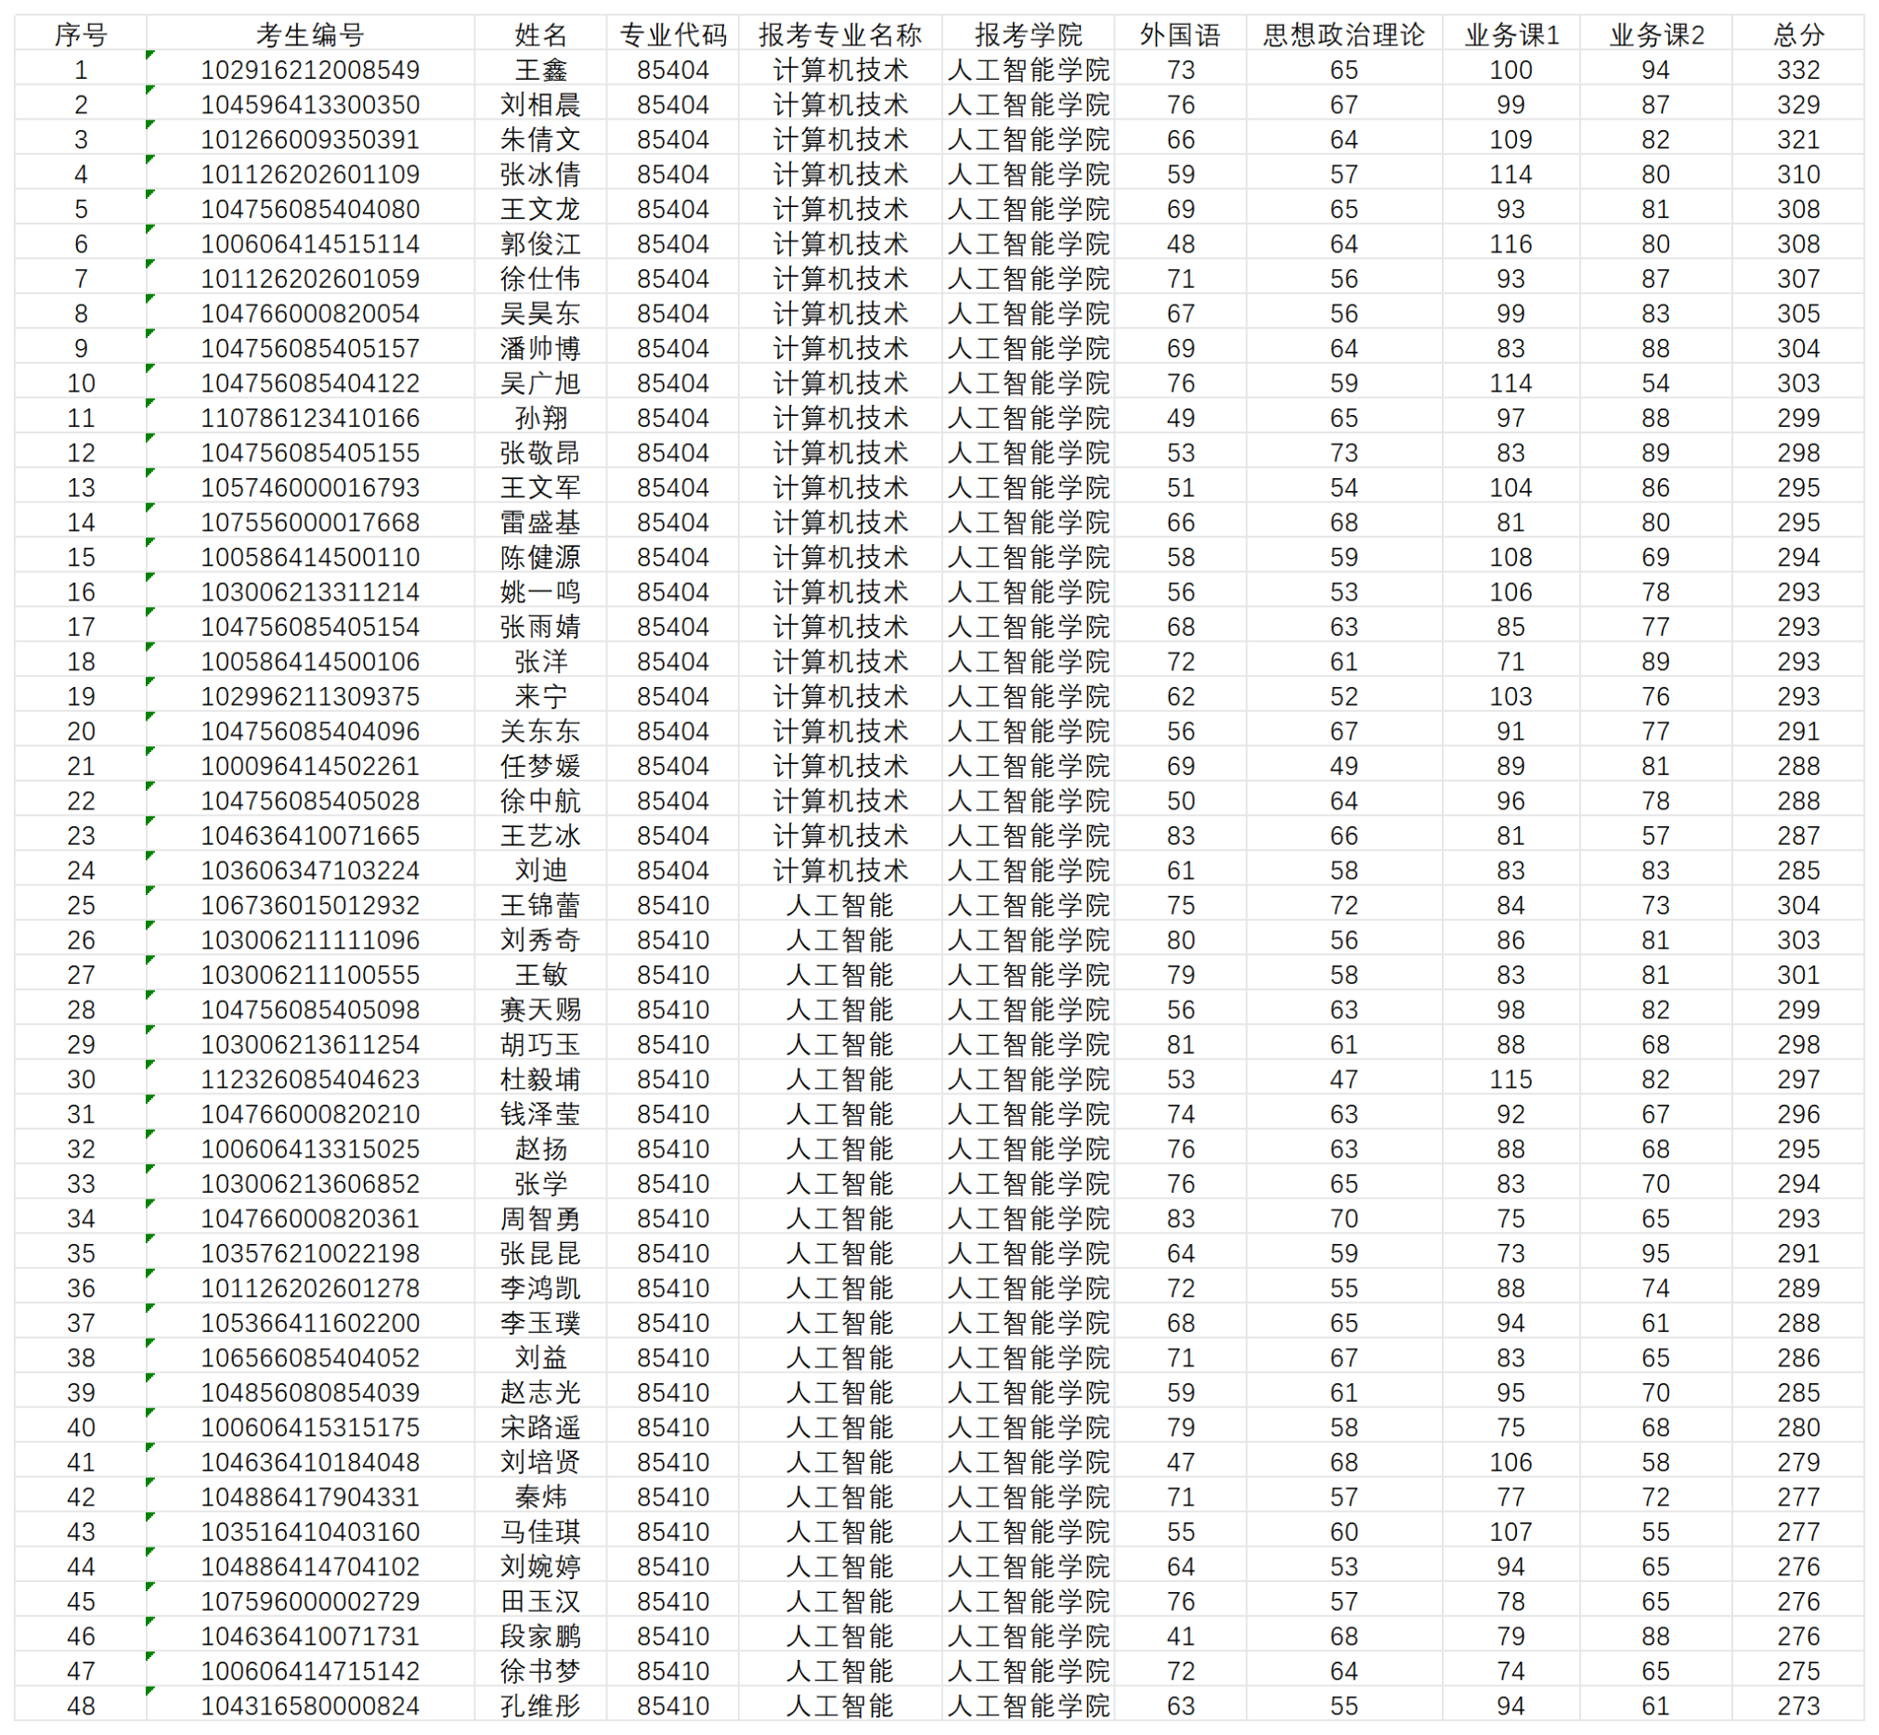Click exam number 110786123410166
The height and width of the screenshot is (1735, 1879).
coord(310,418)
